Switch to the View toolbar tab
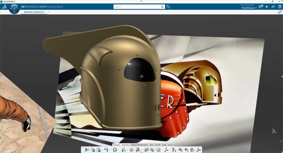 pyautogui.click(x=152, y=145)
